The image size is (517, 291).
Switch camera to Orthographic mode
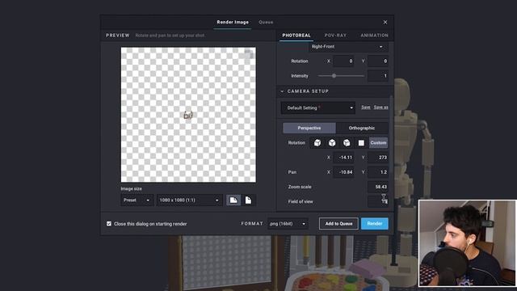pos(362,128)
